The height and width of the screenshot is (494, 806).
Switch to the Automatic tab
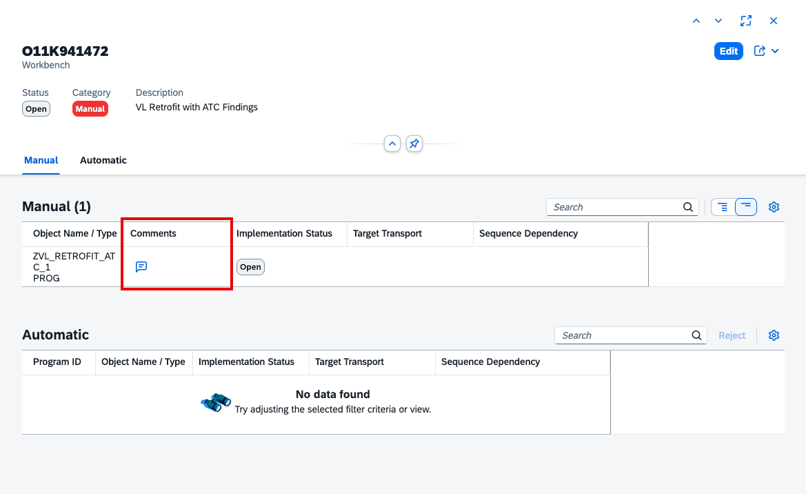[103, 160]
